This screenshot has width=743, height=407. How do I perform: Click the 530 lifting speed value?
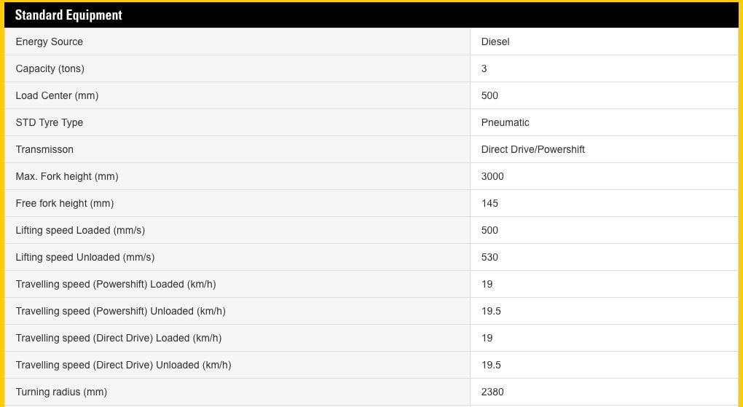[x=490, y=257]
